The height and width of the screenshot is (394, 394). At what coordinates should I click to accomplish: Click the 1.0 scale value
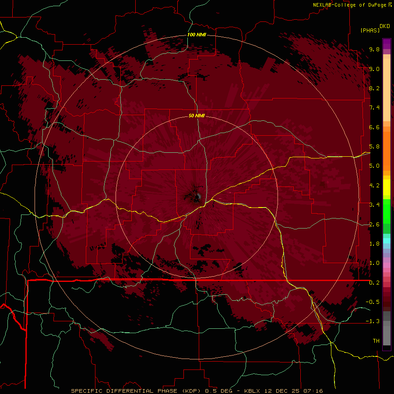tap(374, 263)
